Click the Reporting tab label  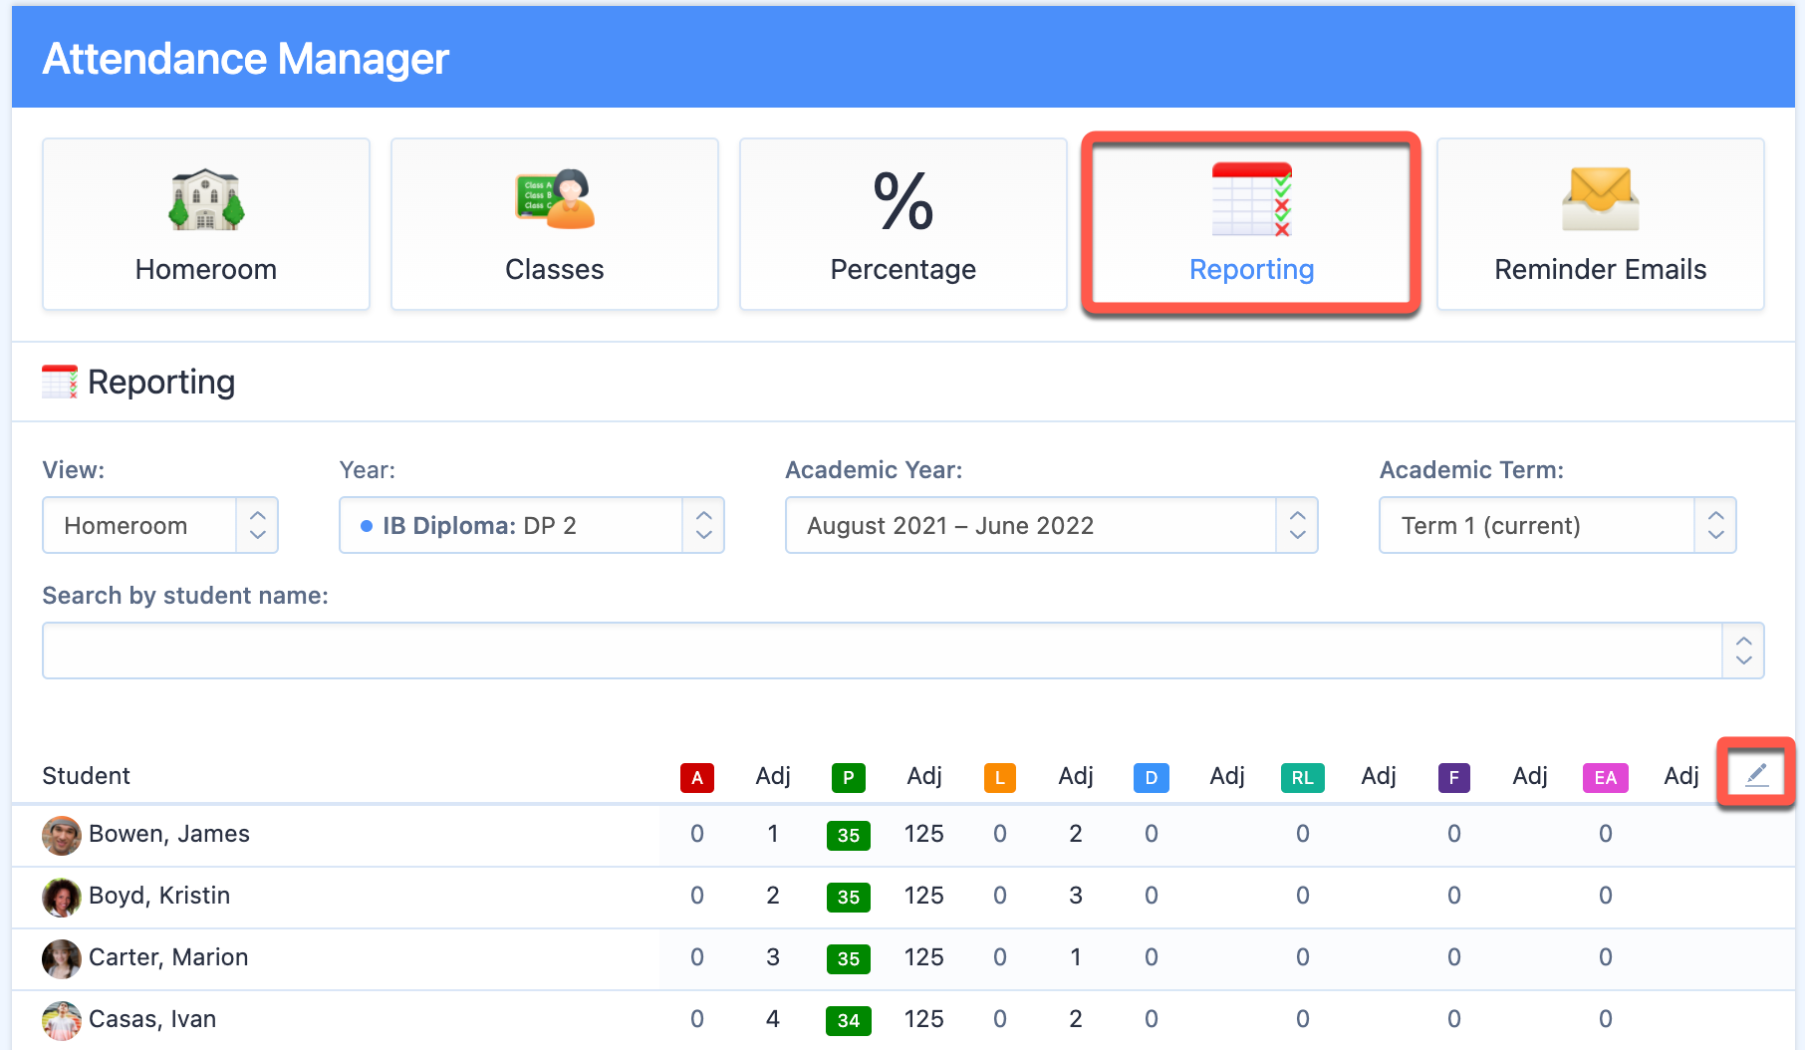(x=1251, y=269)
